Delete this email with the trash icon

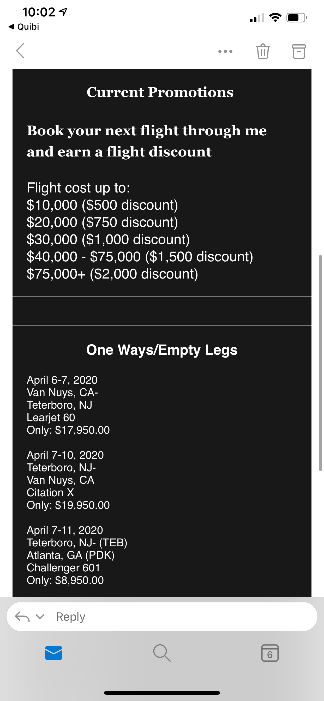click(x=263, y=51)
